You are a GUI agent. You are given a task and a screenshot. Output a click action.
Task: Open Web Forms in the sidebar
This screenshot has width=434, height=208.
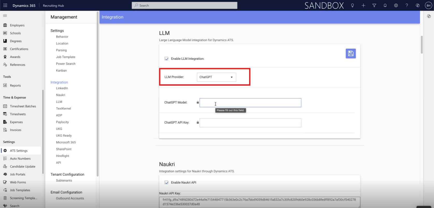coord(18,182)
